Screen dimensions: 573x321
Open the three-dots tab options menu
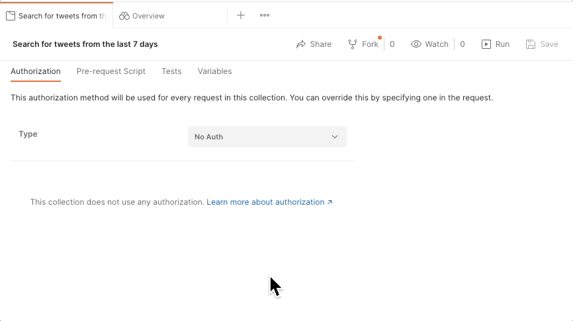265,15
